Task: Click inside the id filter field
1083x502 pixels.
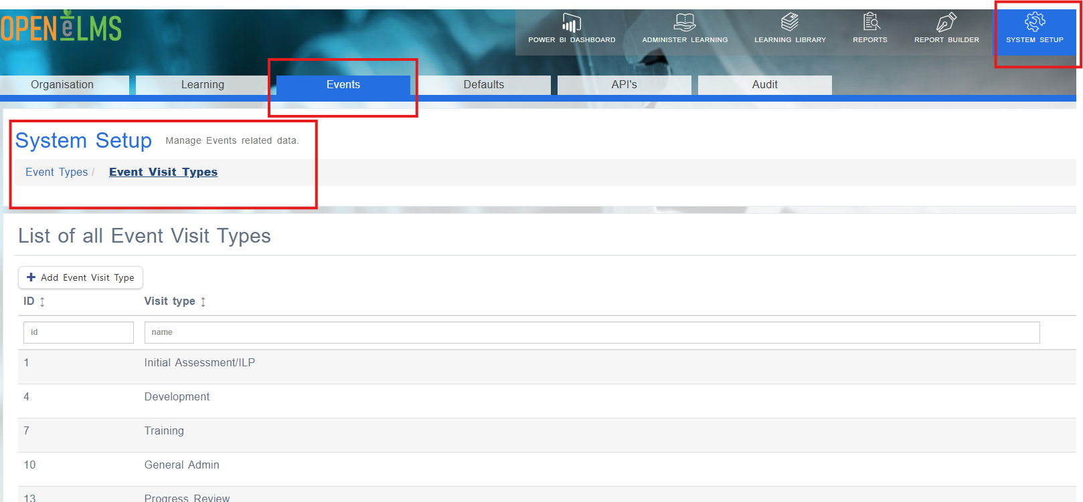Action: tap(78, 332)
